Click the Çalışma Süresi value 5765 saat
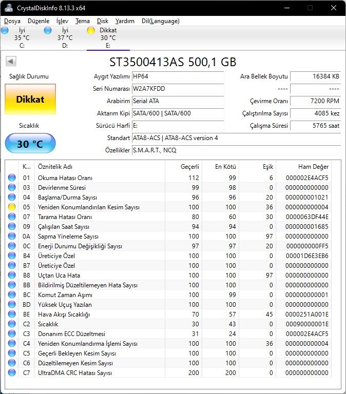 coord(316,126)
